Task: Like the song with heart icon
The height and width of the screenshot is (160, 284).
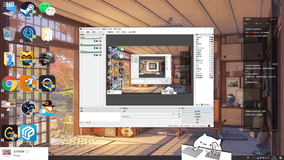Action: (x=27, y=151)
